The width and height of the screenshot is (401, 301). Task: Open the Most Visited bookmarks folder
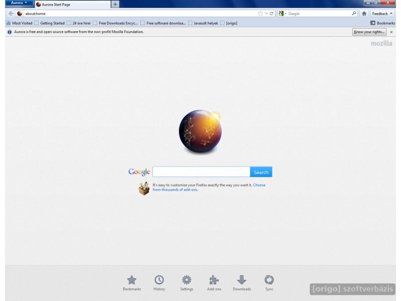pyautogui.click(x=19, y=23)
